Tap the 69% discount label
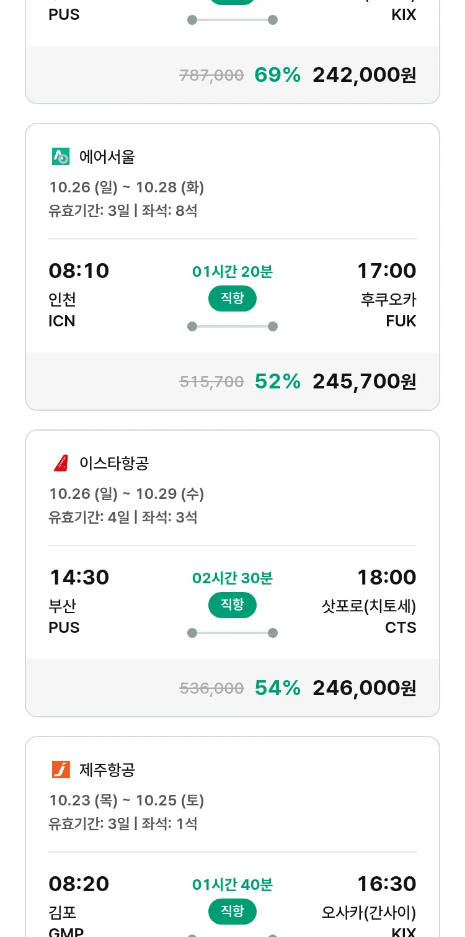The width and height of the screenshot is (465, 937). coord(278,75)
